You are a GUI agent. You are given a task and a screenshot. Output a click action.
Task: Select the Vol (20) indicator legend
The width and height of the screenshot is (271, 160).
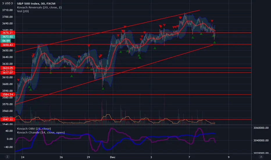pos(23,11)
